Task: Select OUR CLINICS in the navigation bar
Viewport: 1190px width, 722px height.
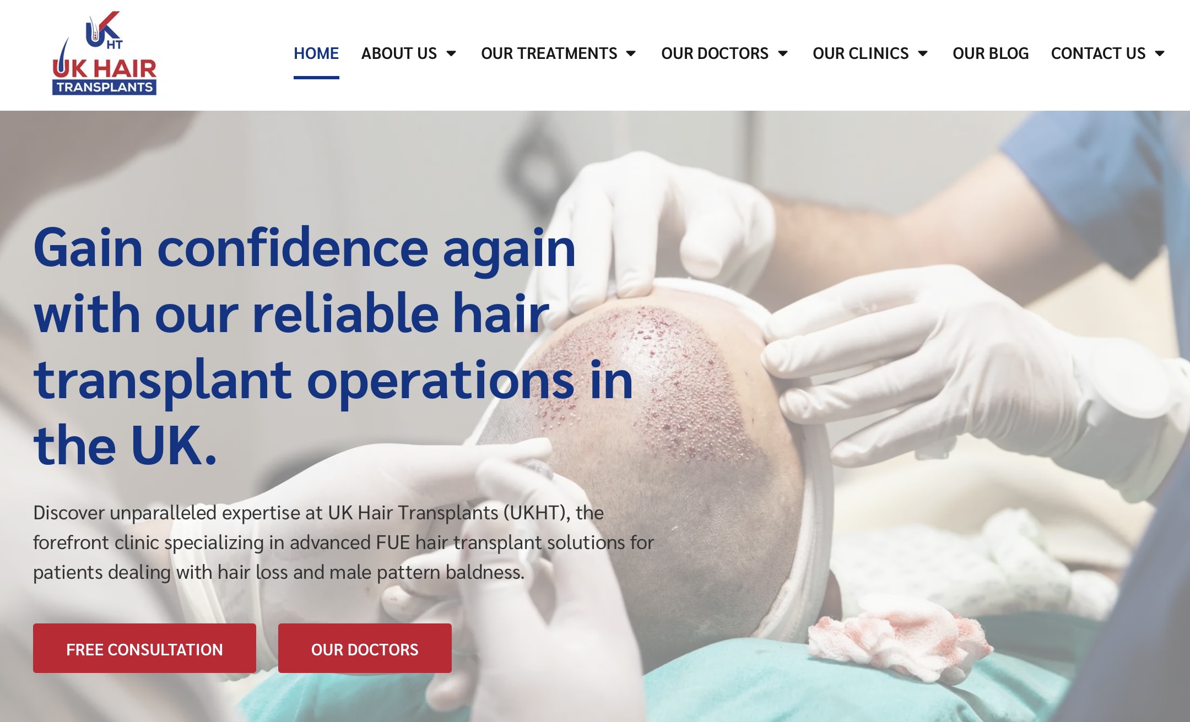Action: pyautogui.click(x=861, y=53)
